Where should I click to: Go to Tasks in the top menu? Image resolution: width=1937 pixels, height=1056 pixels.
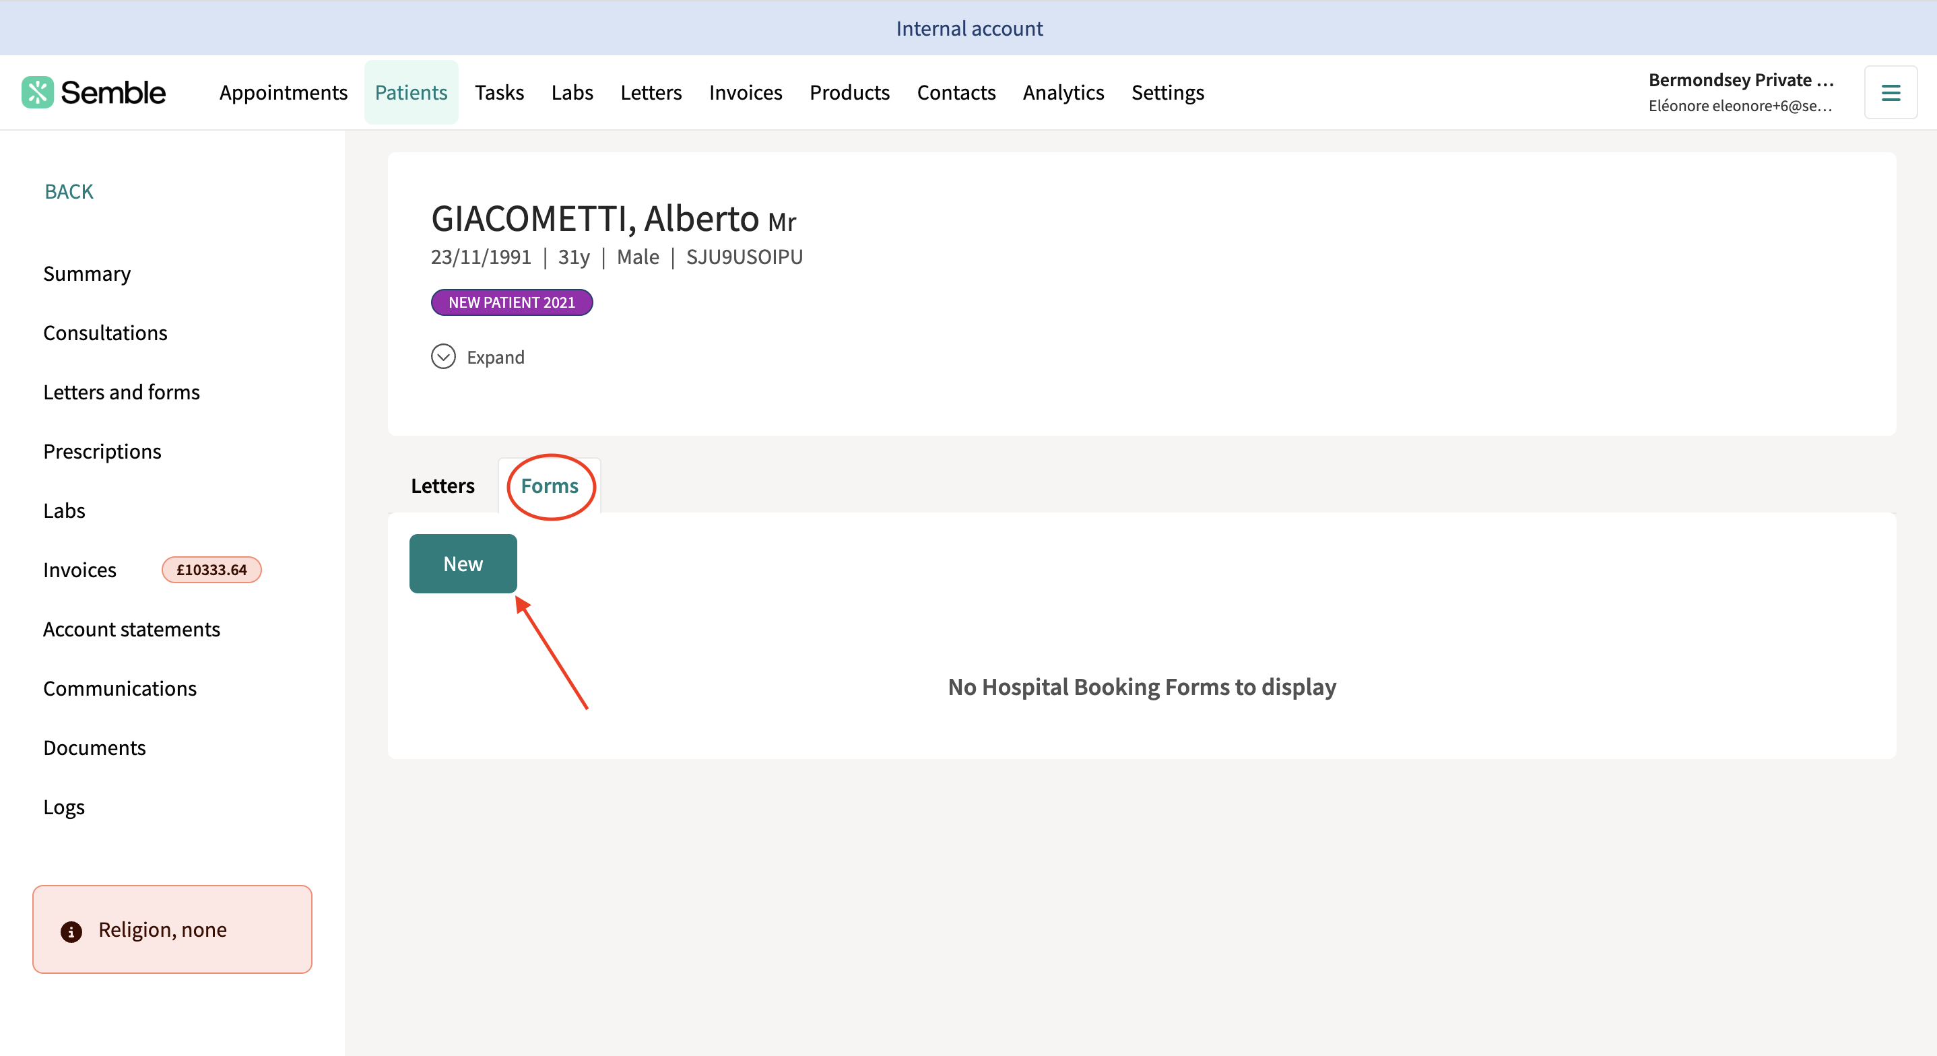click(x=499, y=92)
